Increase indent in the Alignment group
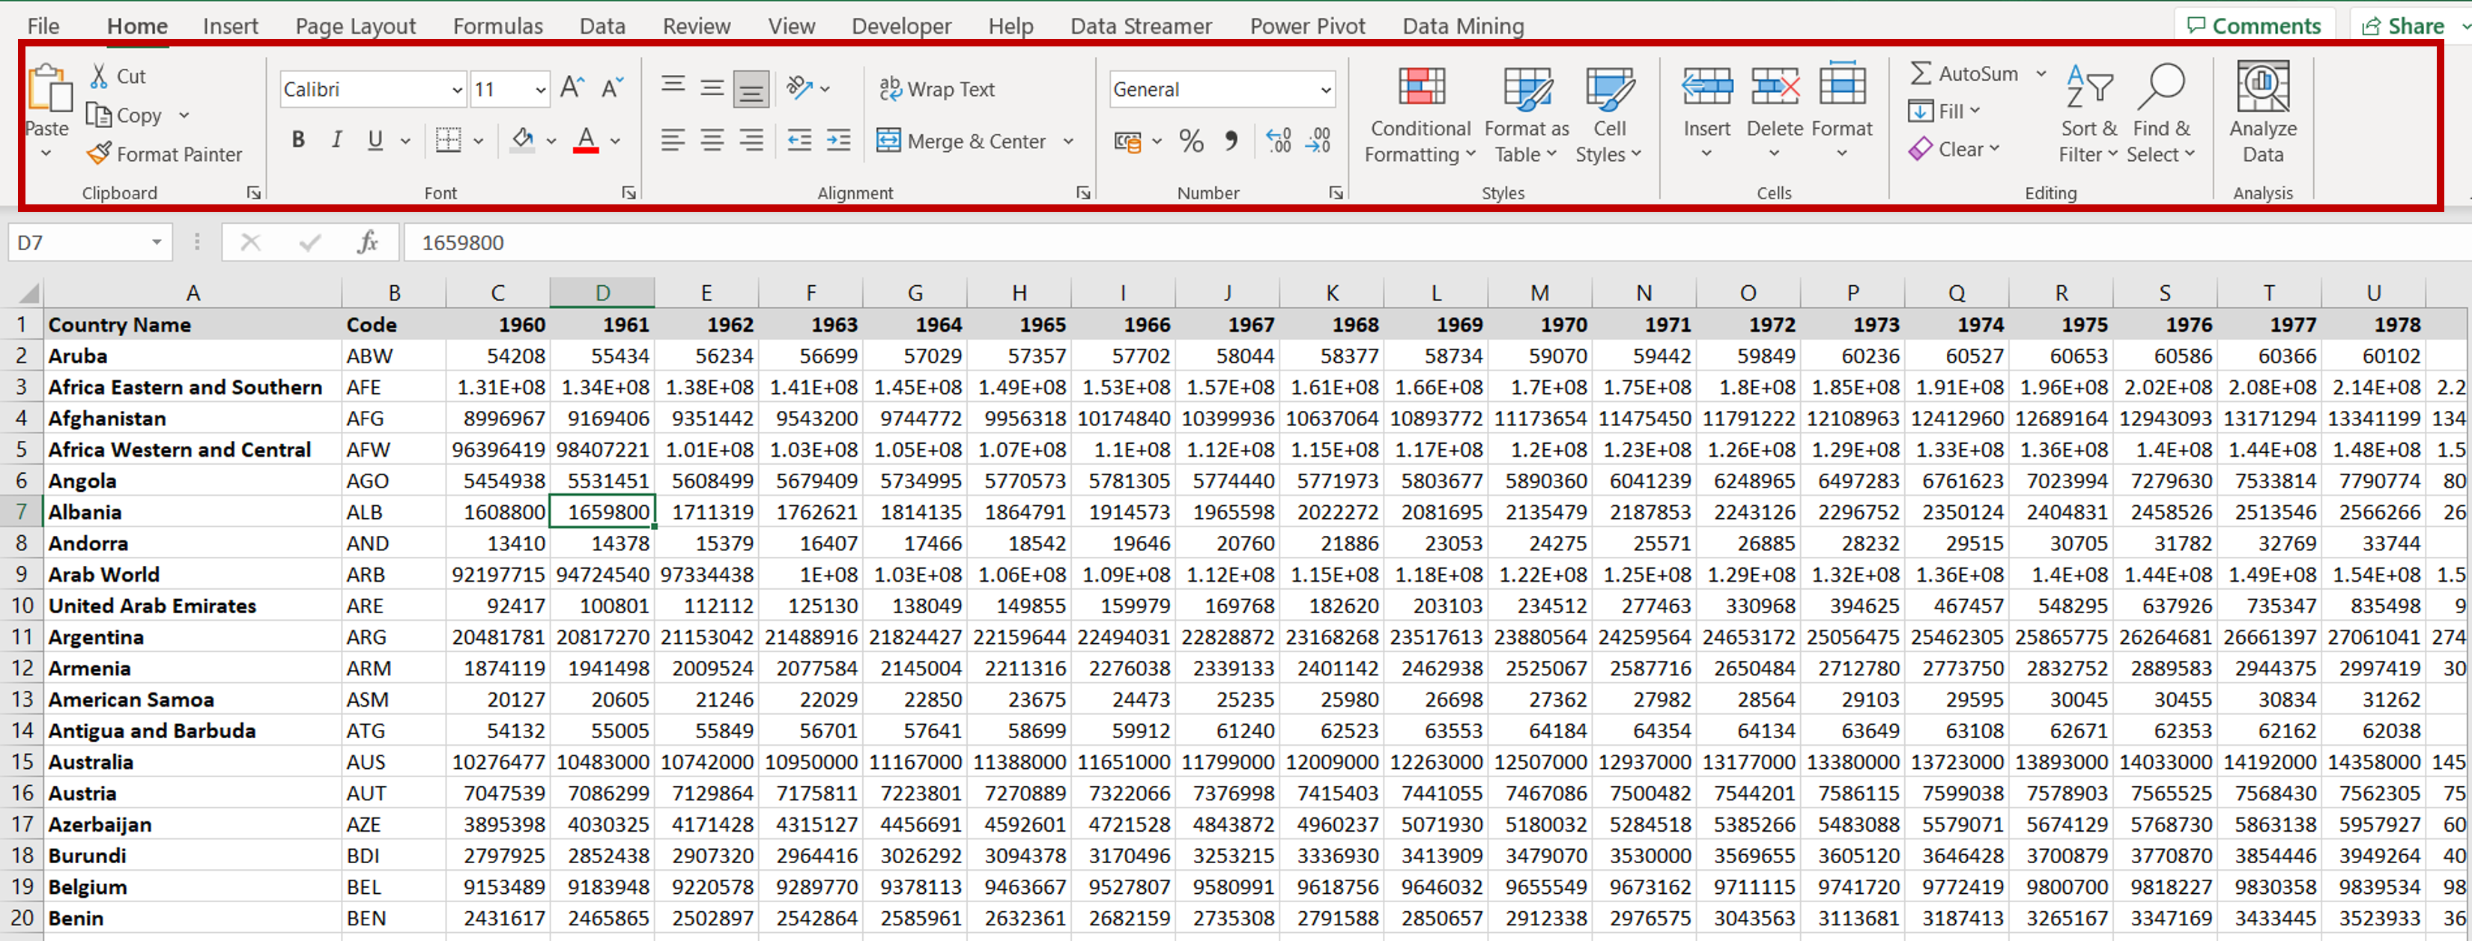The height and width of the screenshot is (941, 2472). point(839,141)
